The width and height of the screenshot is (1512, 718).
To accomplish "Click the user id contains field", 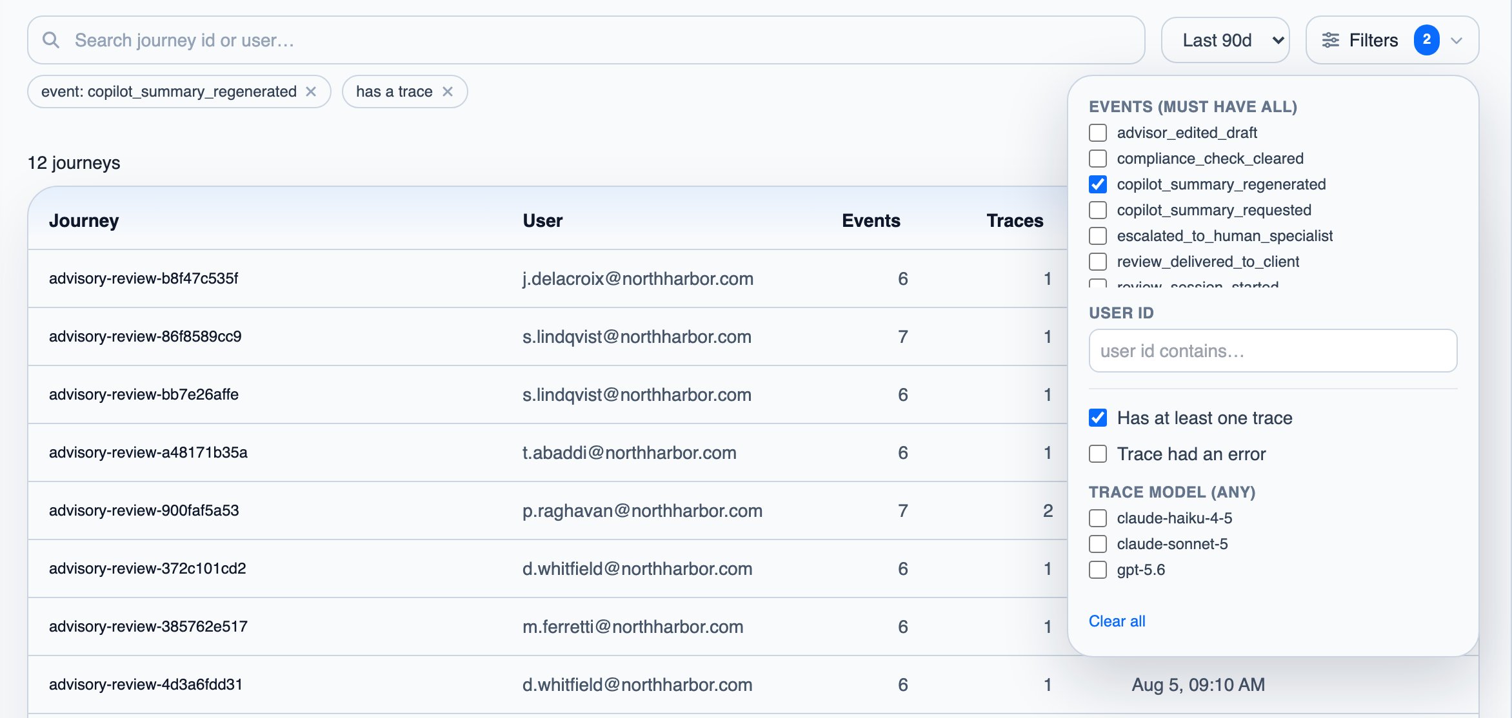I will 1273,351.
